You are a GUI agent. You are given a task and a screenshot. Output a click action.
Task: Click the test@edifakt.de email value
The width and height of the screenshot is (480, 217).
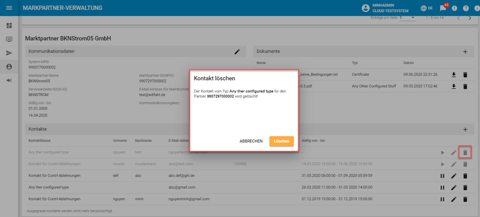point(153,95)
